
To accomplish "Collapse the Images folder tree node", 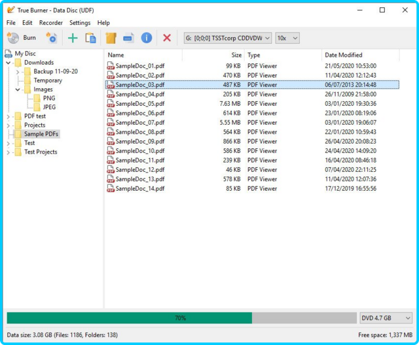I will pos(18,90).
